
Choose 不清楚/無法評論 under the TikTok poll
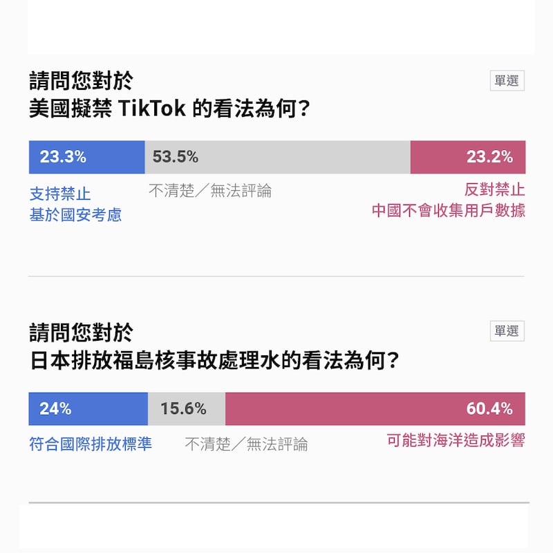tap(210, 191)
